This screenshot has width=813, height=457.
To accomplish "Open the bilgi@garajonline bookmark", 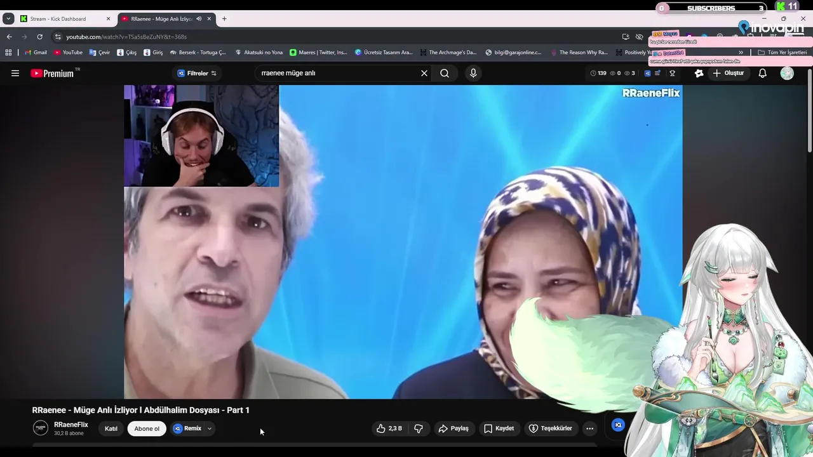I will 513,53.
